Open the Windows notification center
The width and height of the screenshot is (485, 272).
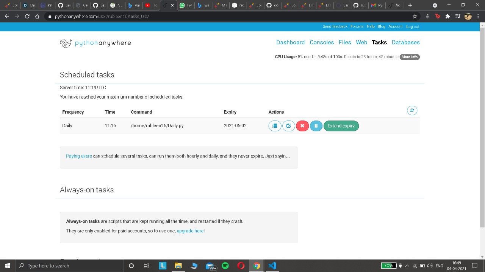[x=474, y=266]
